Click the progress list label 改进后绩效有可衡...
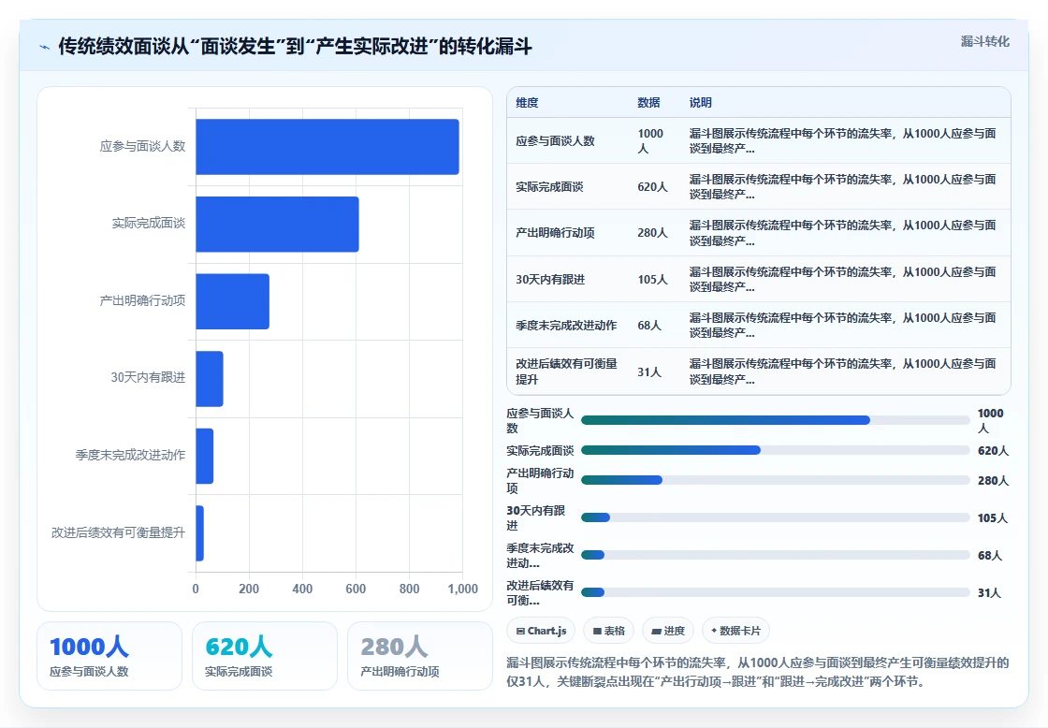1048x728 pixels. click(540, 593)
